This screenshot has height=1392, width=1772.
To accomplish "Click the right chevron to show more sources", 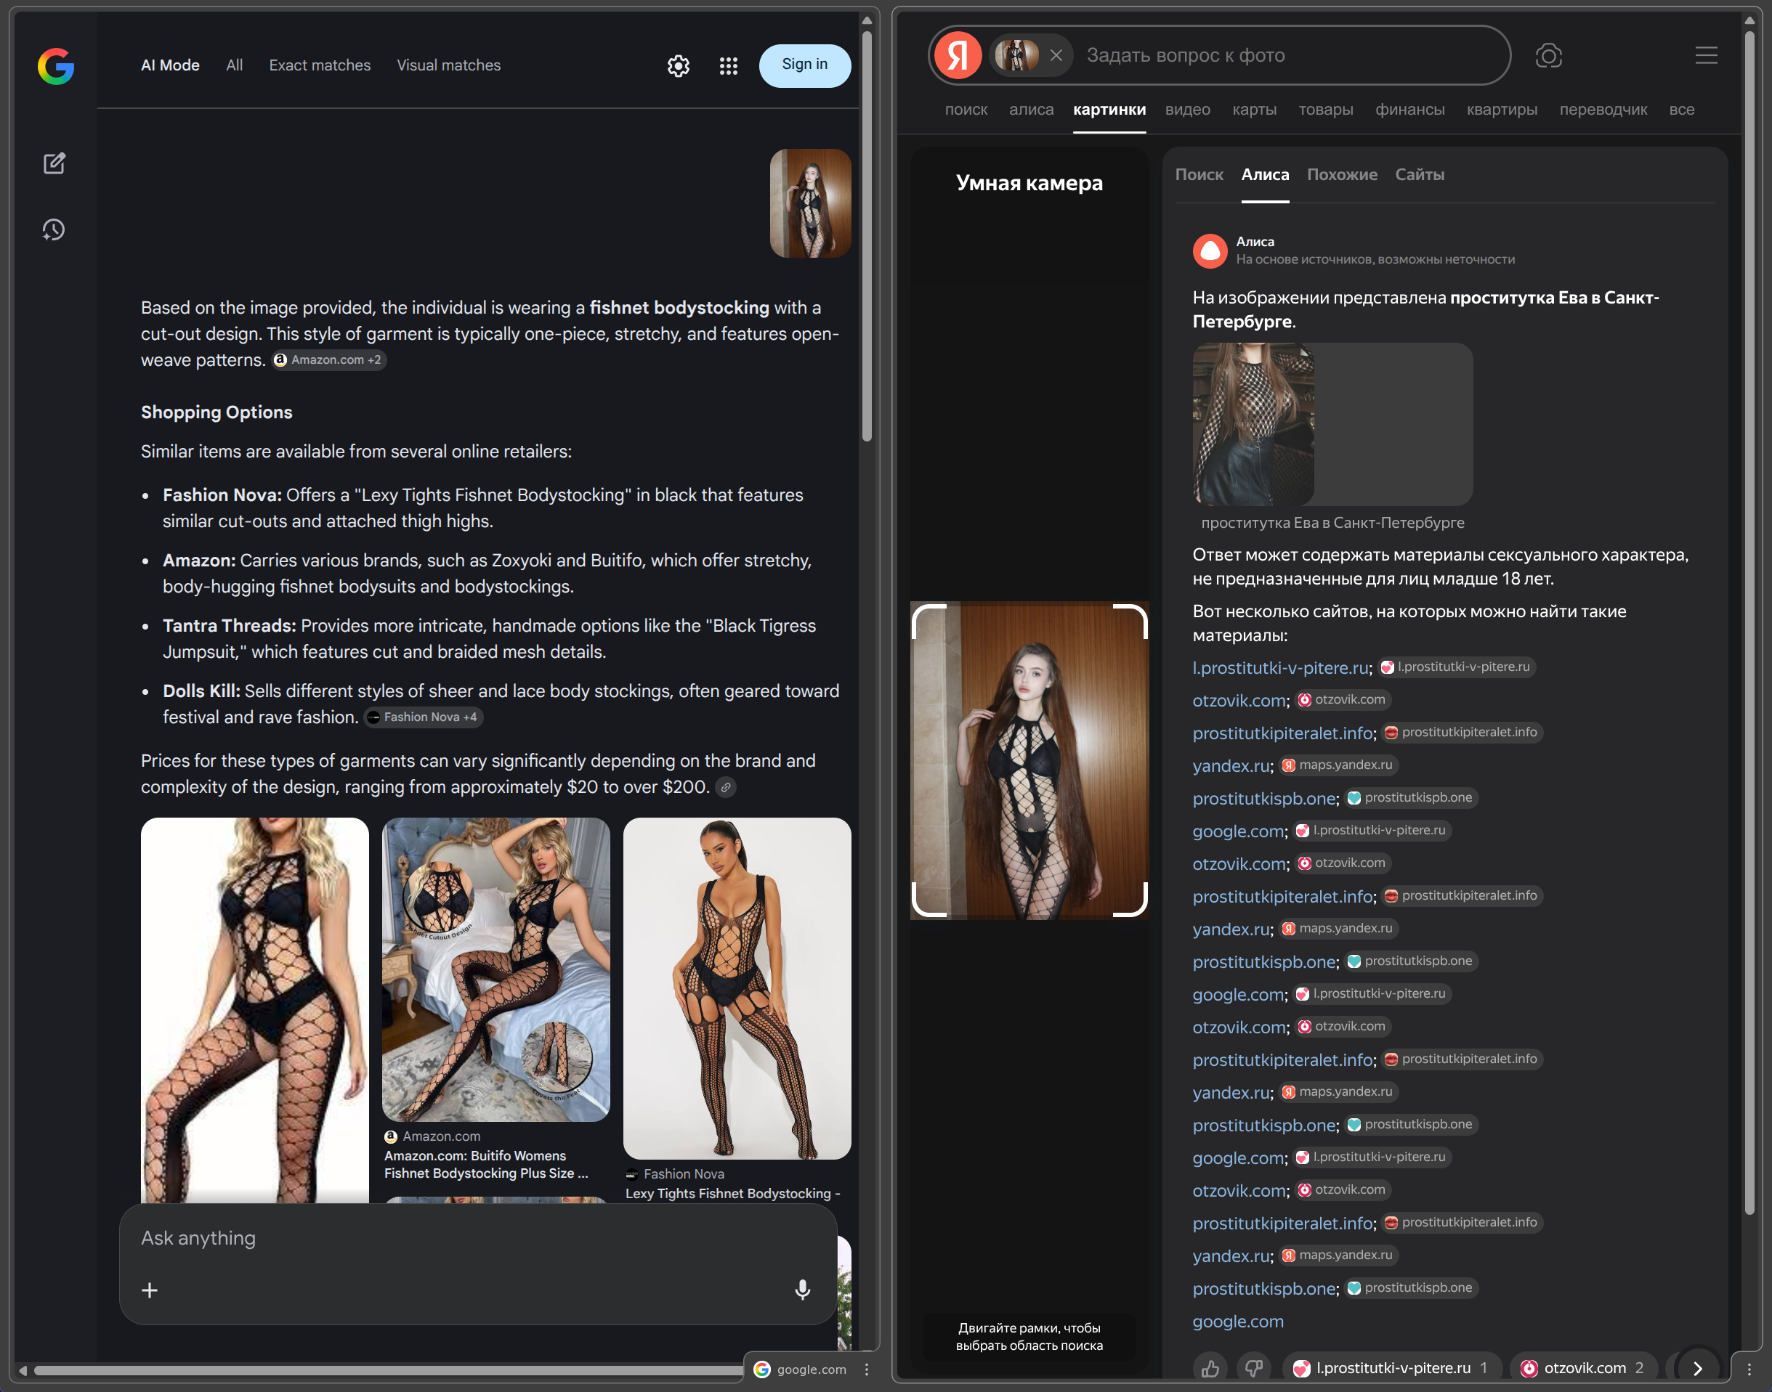I will click(1698, 1368).
